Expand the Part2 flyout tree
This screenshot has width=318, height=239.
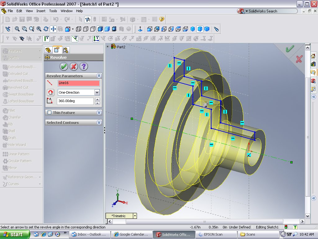[107, 47]
